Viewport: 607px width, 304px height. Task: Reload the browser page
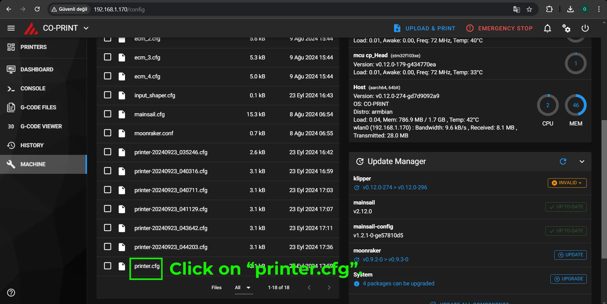[x=37, y=9]
